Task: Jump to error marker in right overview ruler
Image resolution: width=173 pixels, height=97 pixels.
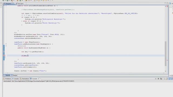Action: [x=167, y=60]
